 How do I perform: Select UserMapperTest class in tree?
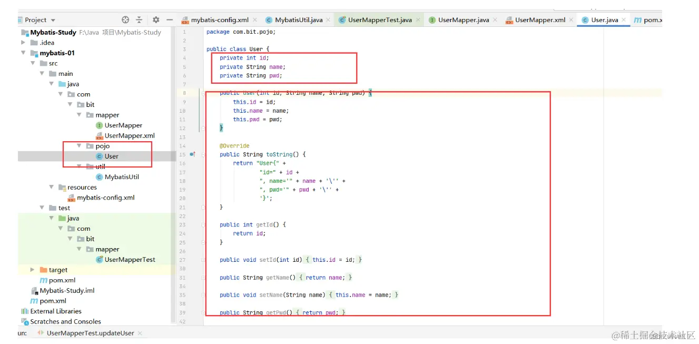tap(125, 259)
